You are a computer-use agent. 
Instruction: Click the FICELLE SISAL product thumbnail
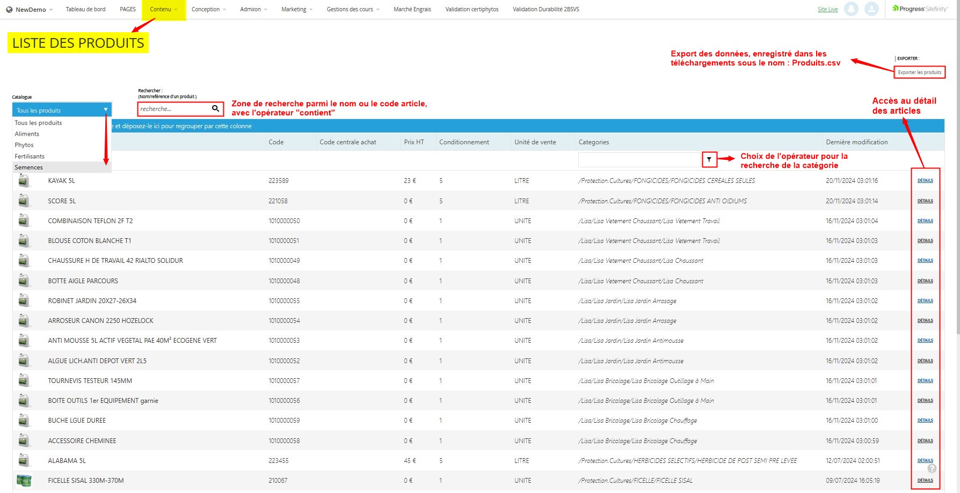pos(24,481)
